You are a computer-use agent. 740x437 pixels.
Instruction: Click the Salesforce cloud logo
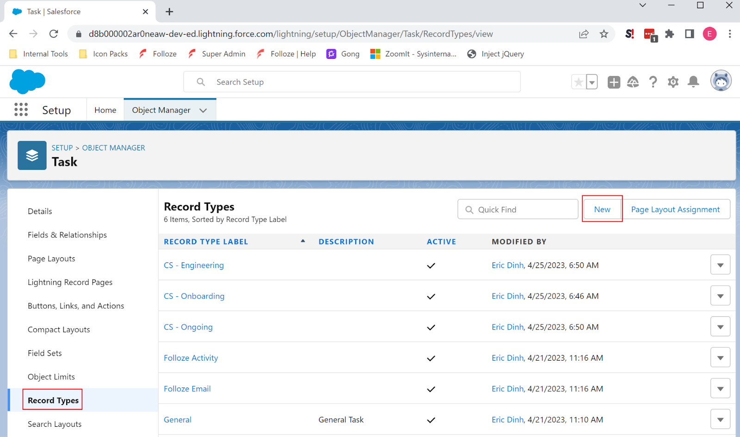point(27,81)
